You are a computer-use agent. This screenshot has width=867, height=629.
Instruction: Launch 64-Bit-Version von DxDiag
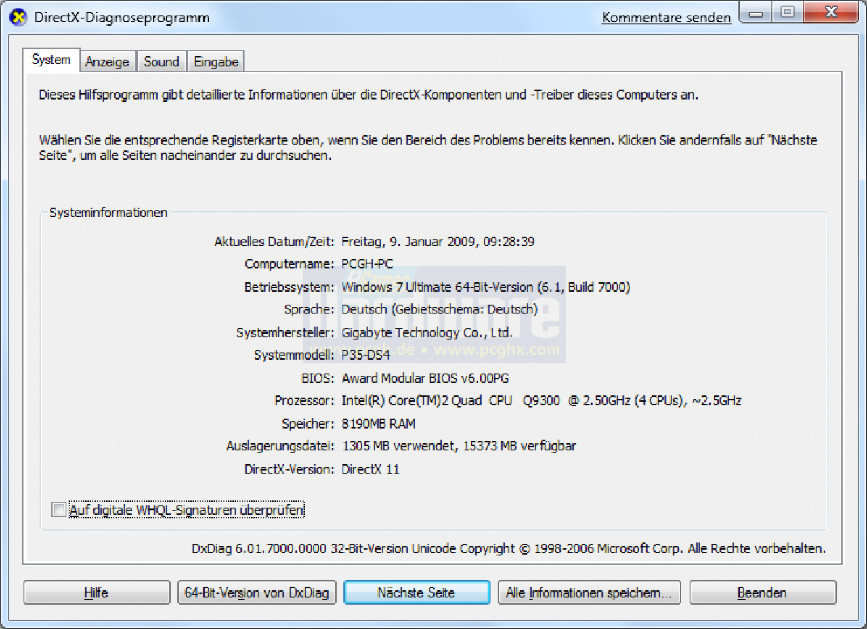[257, 592]
